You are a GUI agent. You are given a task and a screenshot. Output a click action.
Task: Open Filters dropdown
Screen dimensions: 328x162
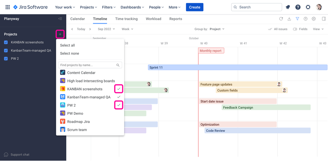pos(109,7)
